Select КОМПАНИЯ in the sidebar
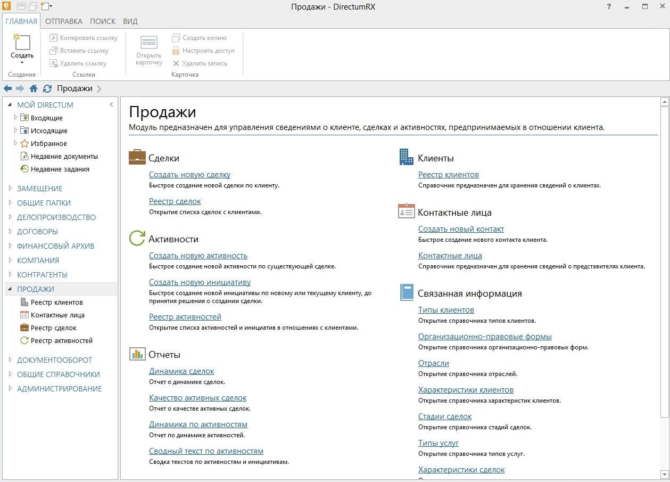 pos(38,260)
